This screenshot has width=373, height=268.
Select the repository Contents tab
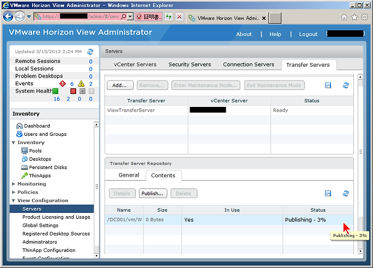pos(163,176)
